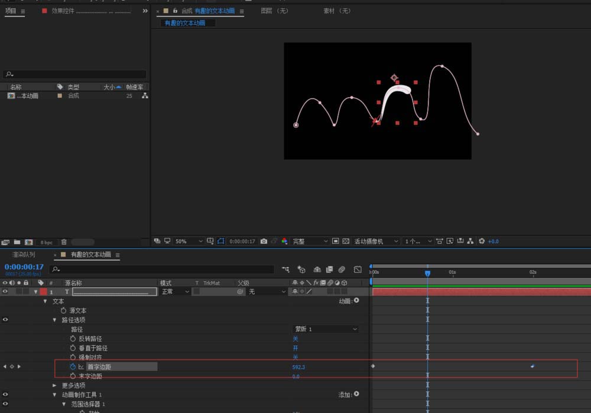
Task: Hide layer 1 using its eye icon
Action: [5, 291]
